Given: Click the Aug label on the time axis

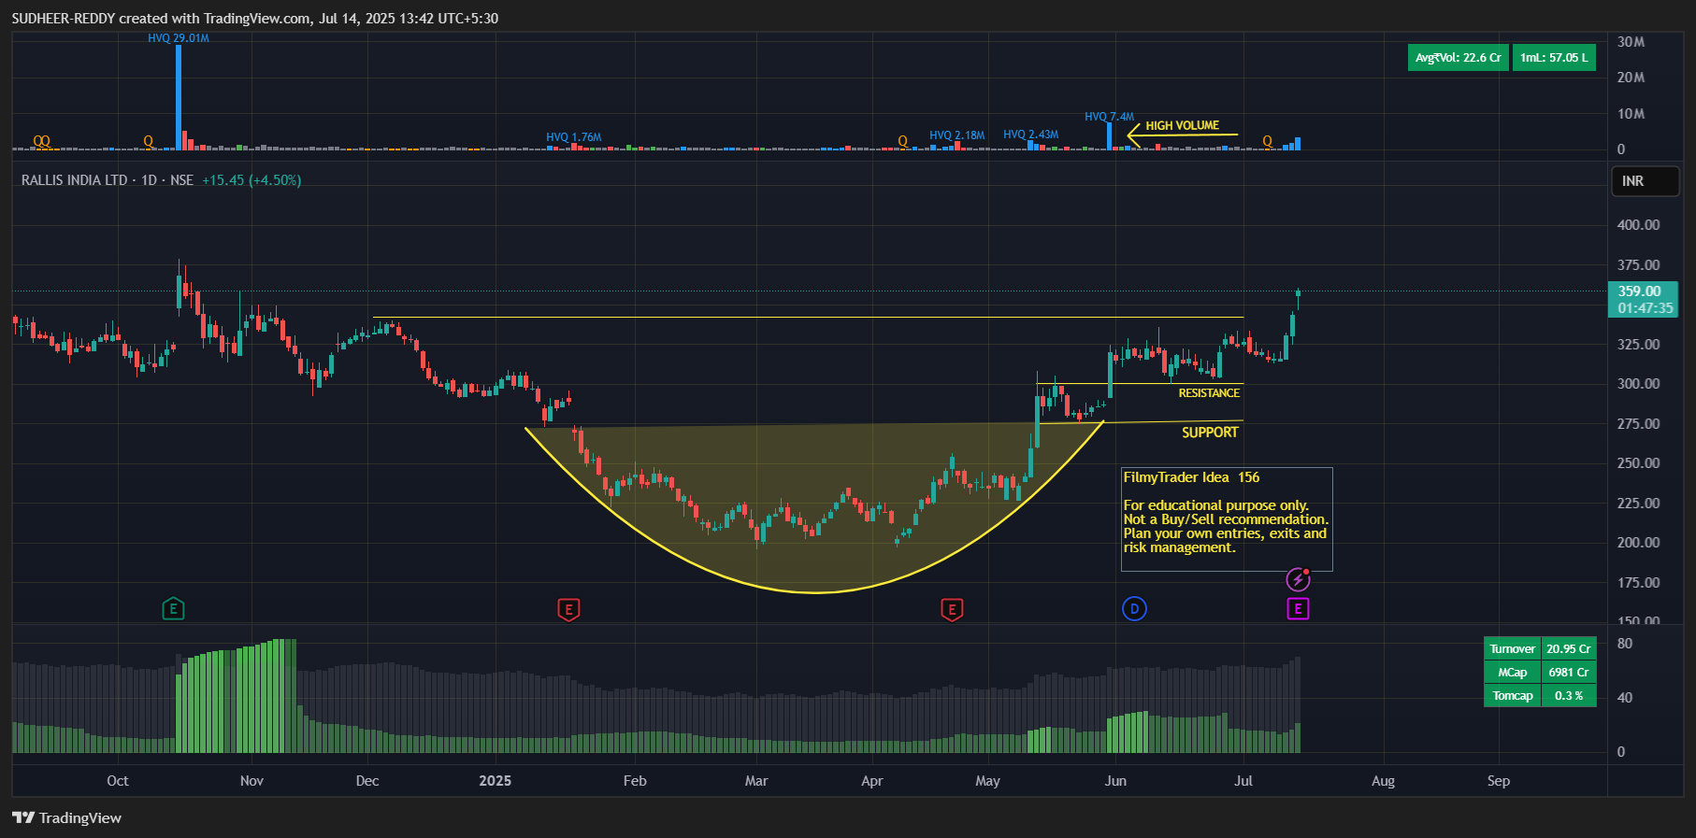Looking at the screenshot, I should coord(1383,781).
